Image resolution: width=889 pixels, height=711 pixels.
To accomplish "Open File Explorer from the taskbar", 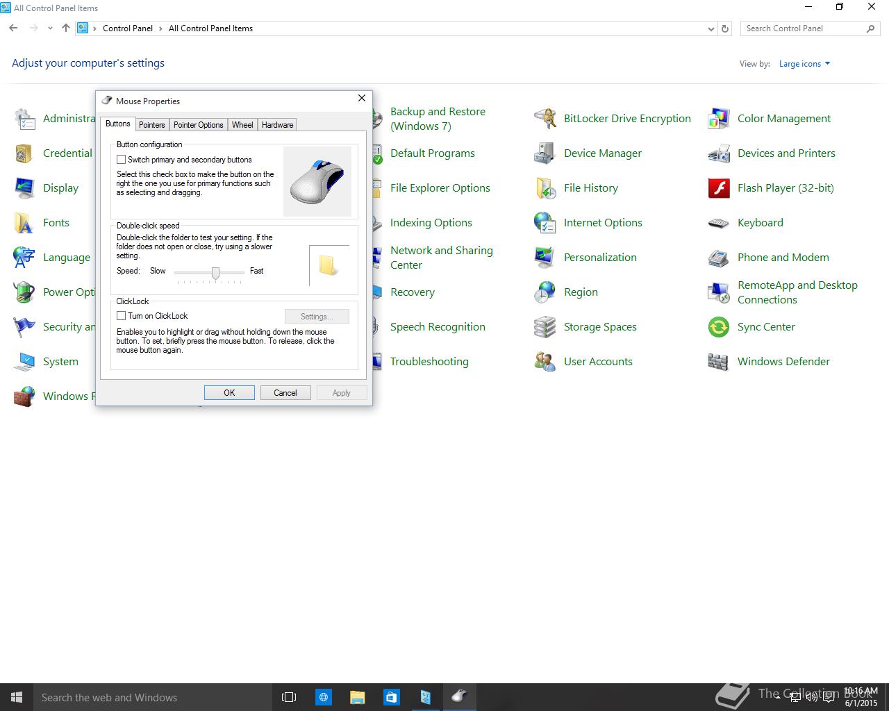I will [357, 697].
